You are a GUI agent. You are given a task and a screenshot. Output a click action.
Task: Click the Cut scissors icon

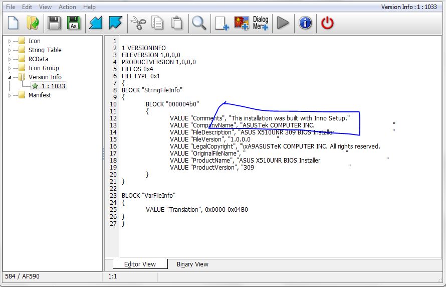point(138,23)
